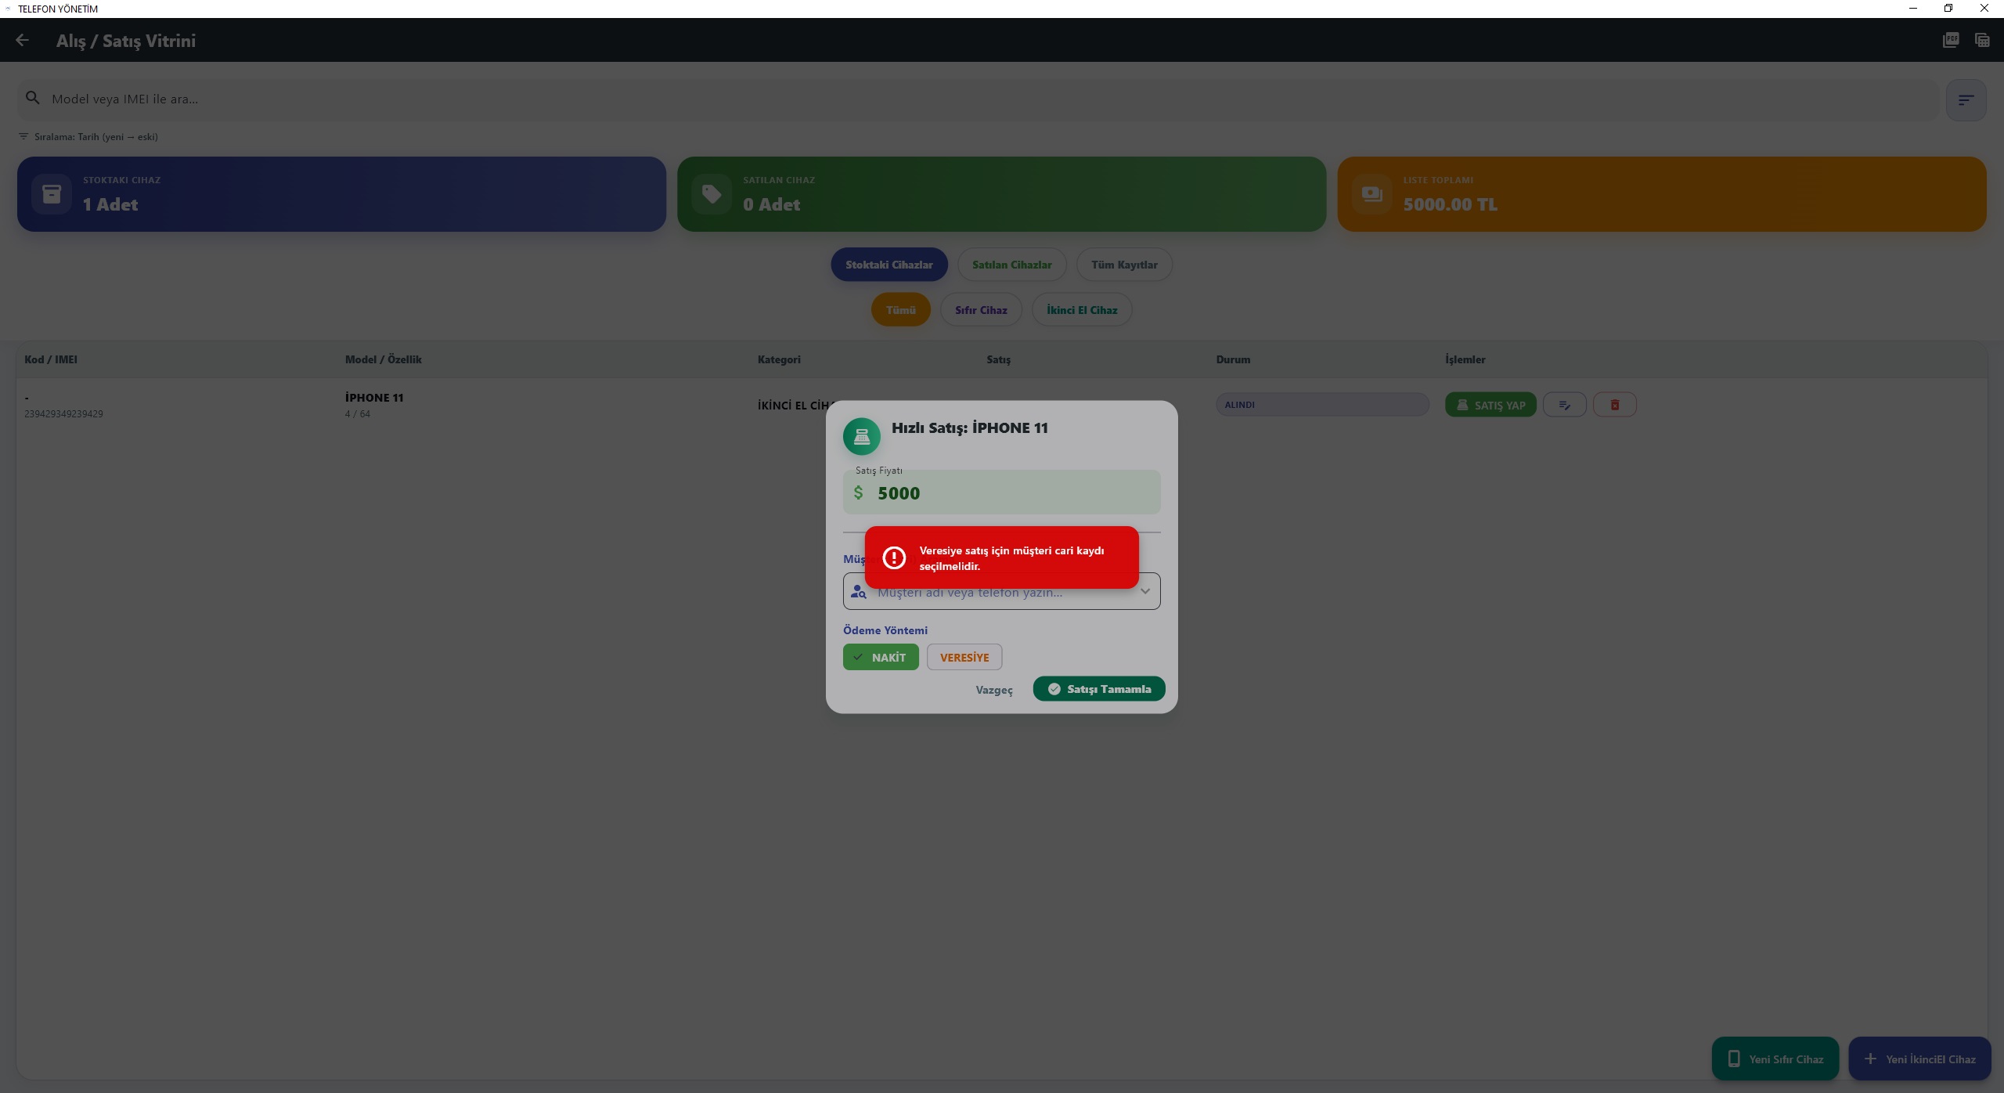Click SATIŞ YAP for İPHONE 11
2004x1093 pixels.
(x=1490, y=405)
